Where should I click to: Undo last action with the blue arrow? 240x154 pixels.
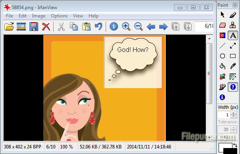(99, 27)
